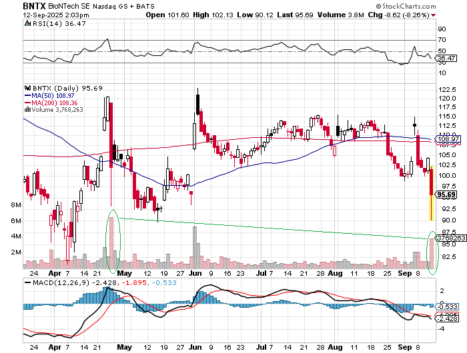The height and width of the screenshot is (353, 467).
Task: Click the red down arrow beside Chg
Action: 434,15
